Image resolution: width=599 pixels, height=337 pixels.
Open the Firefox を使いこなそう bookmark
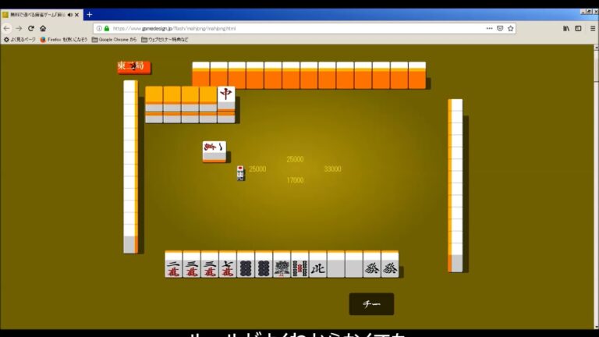tap(63, 39)
